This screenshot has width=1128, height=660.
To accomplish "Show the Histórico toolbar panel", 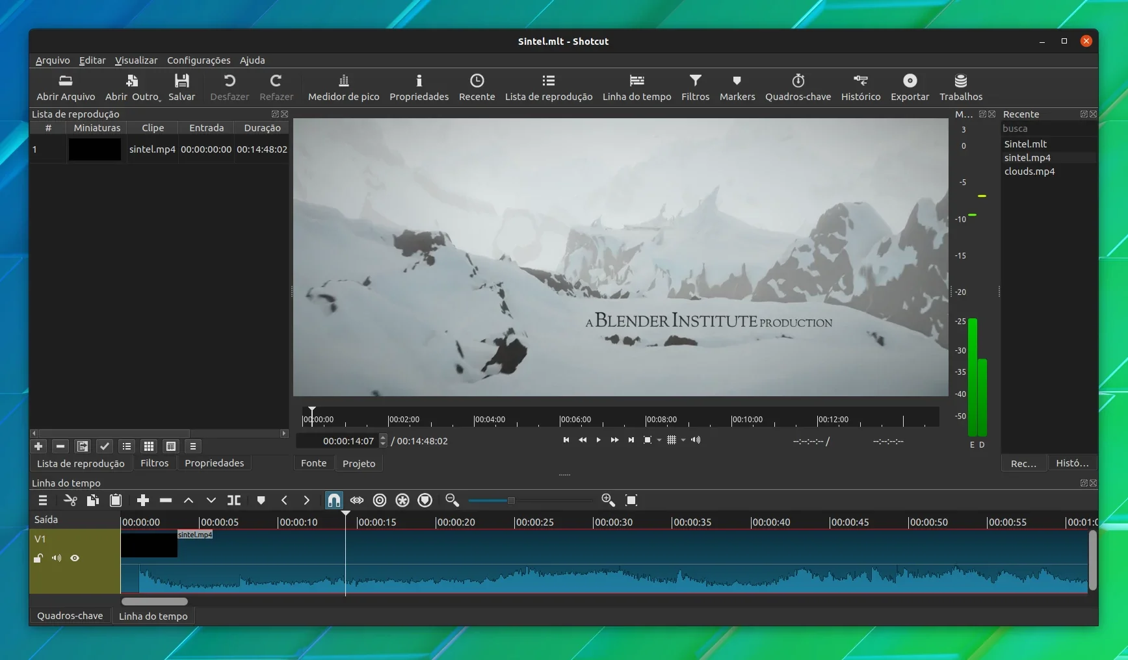I will [861, 87].
